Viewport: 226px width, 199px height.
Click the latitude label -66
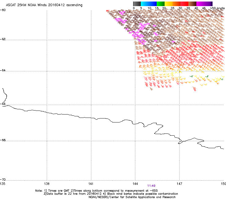3,104
